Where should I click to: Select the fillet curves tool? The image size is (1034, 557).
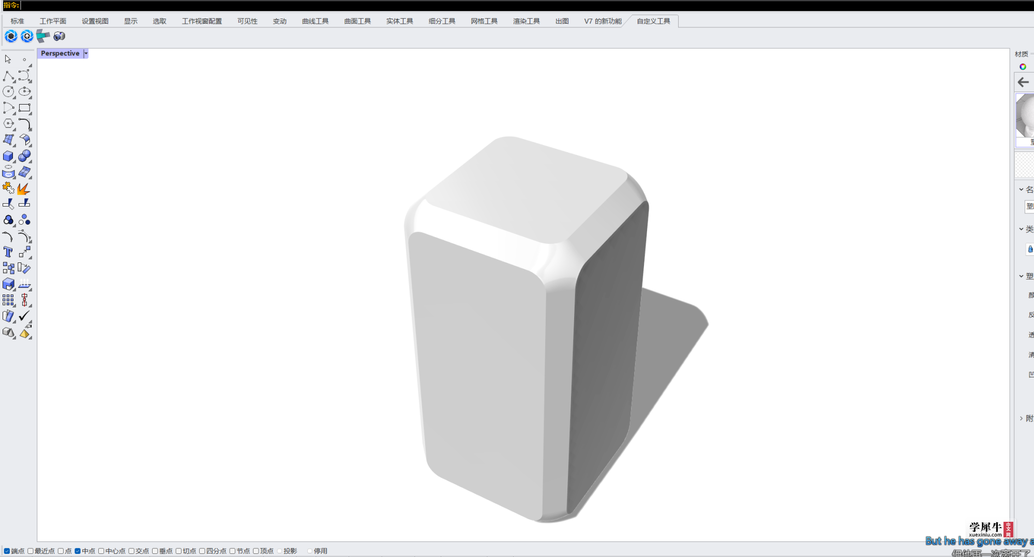tap(24, 124)
